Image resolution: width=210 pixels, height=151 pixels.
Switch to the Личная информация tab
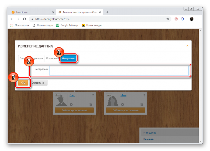point(31,58)
